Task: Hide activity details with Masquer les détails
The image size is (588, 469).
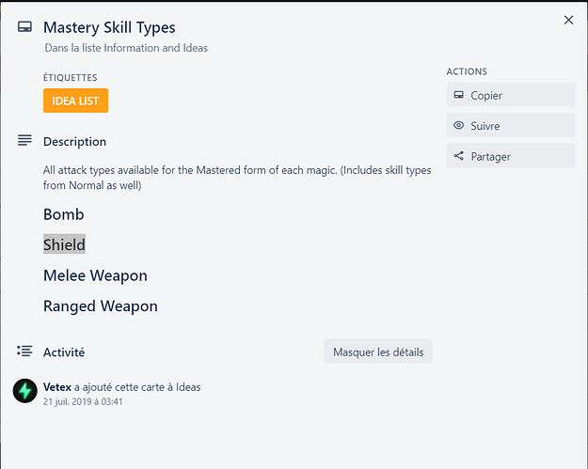Action: coord(378,352)
